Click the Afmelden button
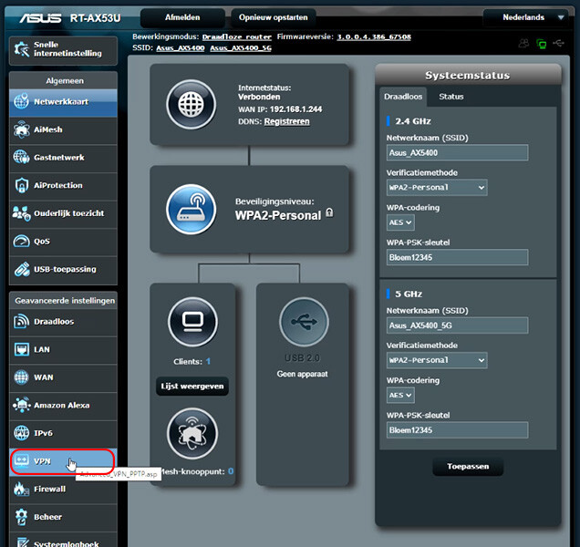Image resolution: width=580 pixels, height=547 pixels. [182, 17]
